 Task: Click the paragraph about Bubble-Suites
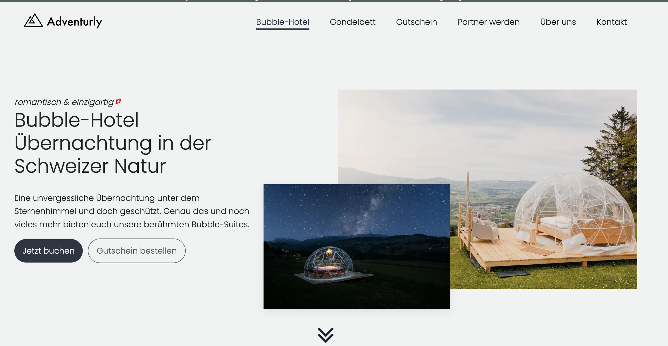131,211
